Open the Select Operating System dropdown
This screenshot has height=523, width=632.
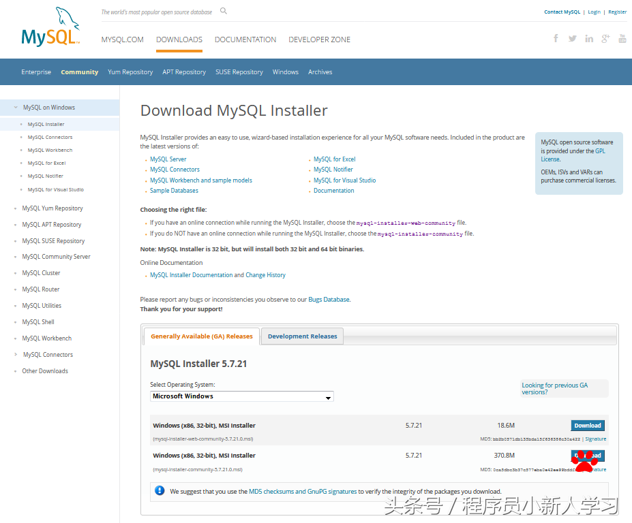pyautogui.click(x=241, y=396)
